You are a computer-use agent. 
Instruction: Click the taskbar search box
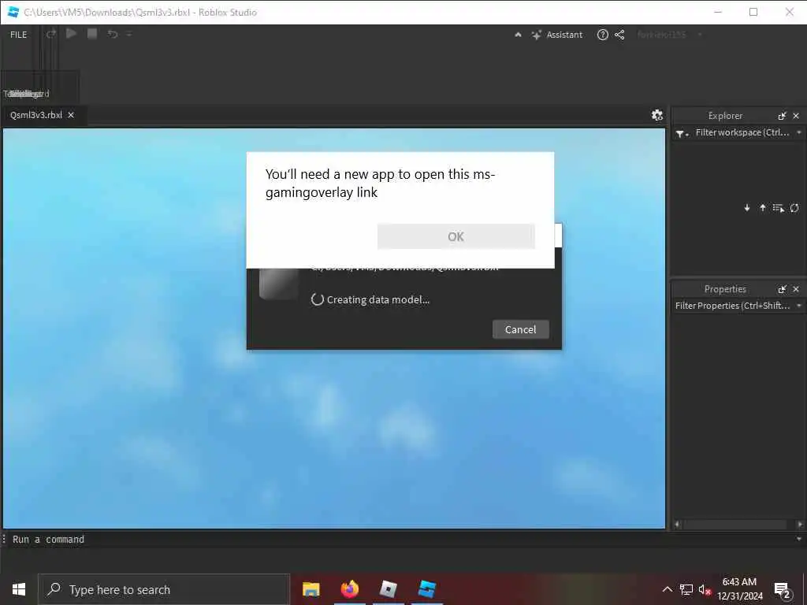(x=164, y=589)
